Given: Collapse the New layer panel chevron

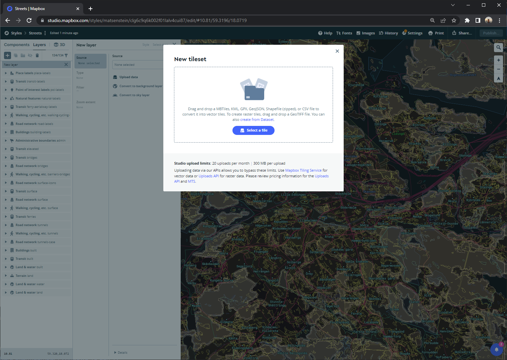Looking at the screenshot, I should tap(174, 44).
